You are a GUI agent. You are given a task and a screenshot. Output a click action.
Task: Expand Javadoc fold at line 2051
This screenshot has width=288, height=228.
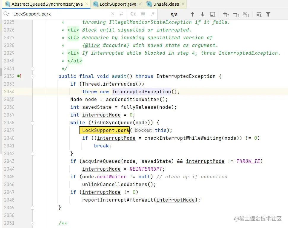pyautogui.click(x=32, y=224)
